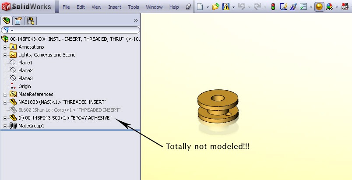The image size is (352, 180).
Task: Switch to the PropertyManager tab
Action: tap(18, 21)
